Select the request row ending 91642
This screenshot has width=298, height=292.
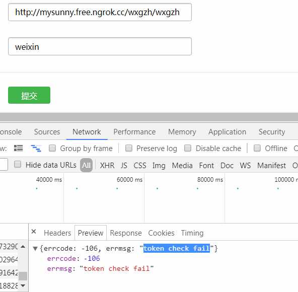pyautogui.click(x=9, y=272)
